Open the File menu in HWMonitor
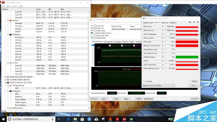The width and height of the screenshot is (217, 122). pyautogui.click(x=3, y=6)
